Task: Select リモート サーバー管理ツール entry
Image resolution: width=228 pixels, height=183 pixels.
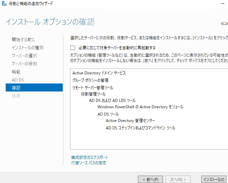Action: (93, 87)
